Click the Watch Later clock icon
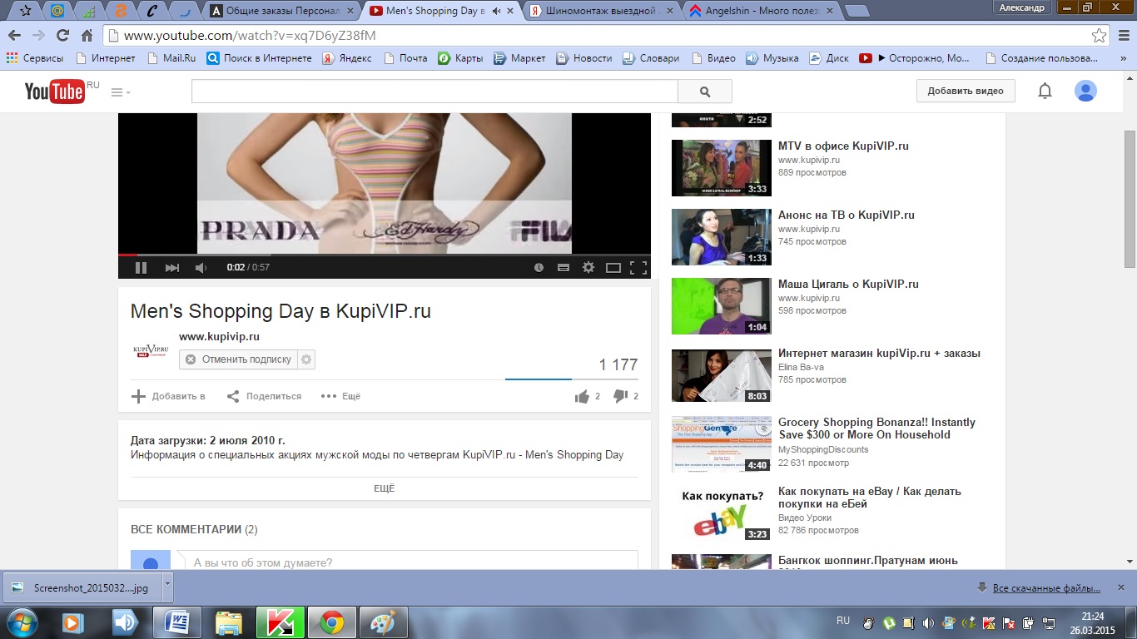 click(539, 268)
